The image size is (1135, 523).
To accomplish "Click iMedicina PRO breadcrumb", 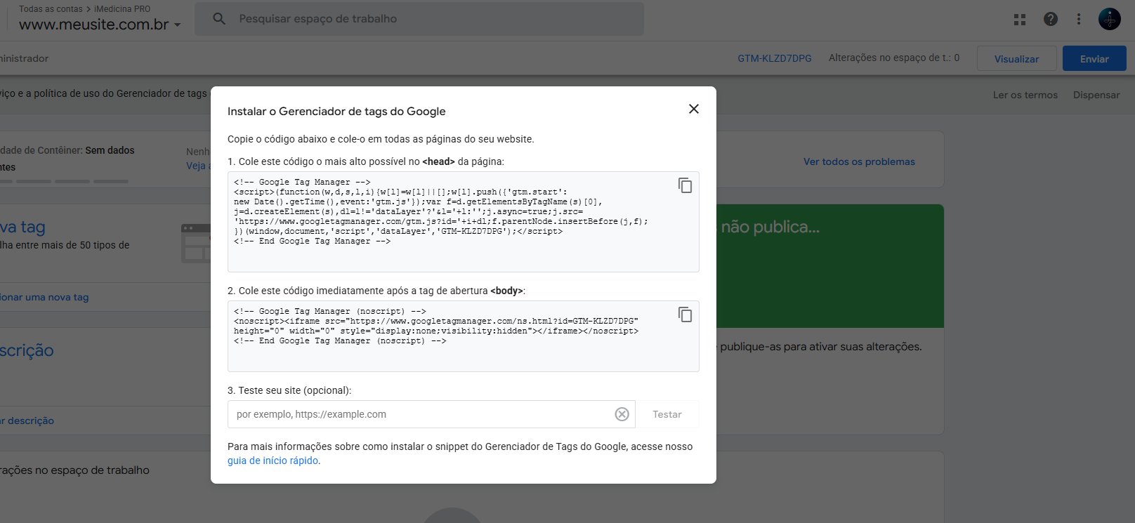I will [x=122, y=9].
